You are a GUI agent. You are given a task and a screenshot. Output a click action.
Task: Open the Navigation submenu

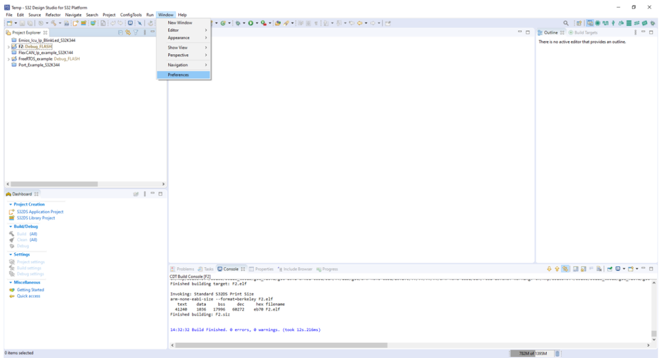coord(183,65)
